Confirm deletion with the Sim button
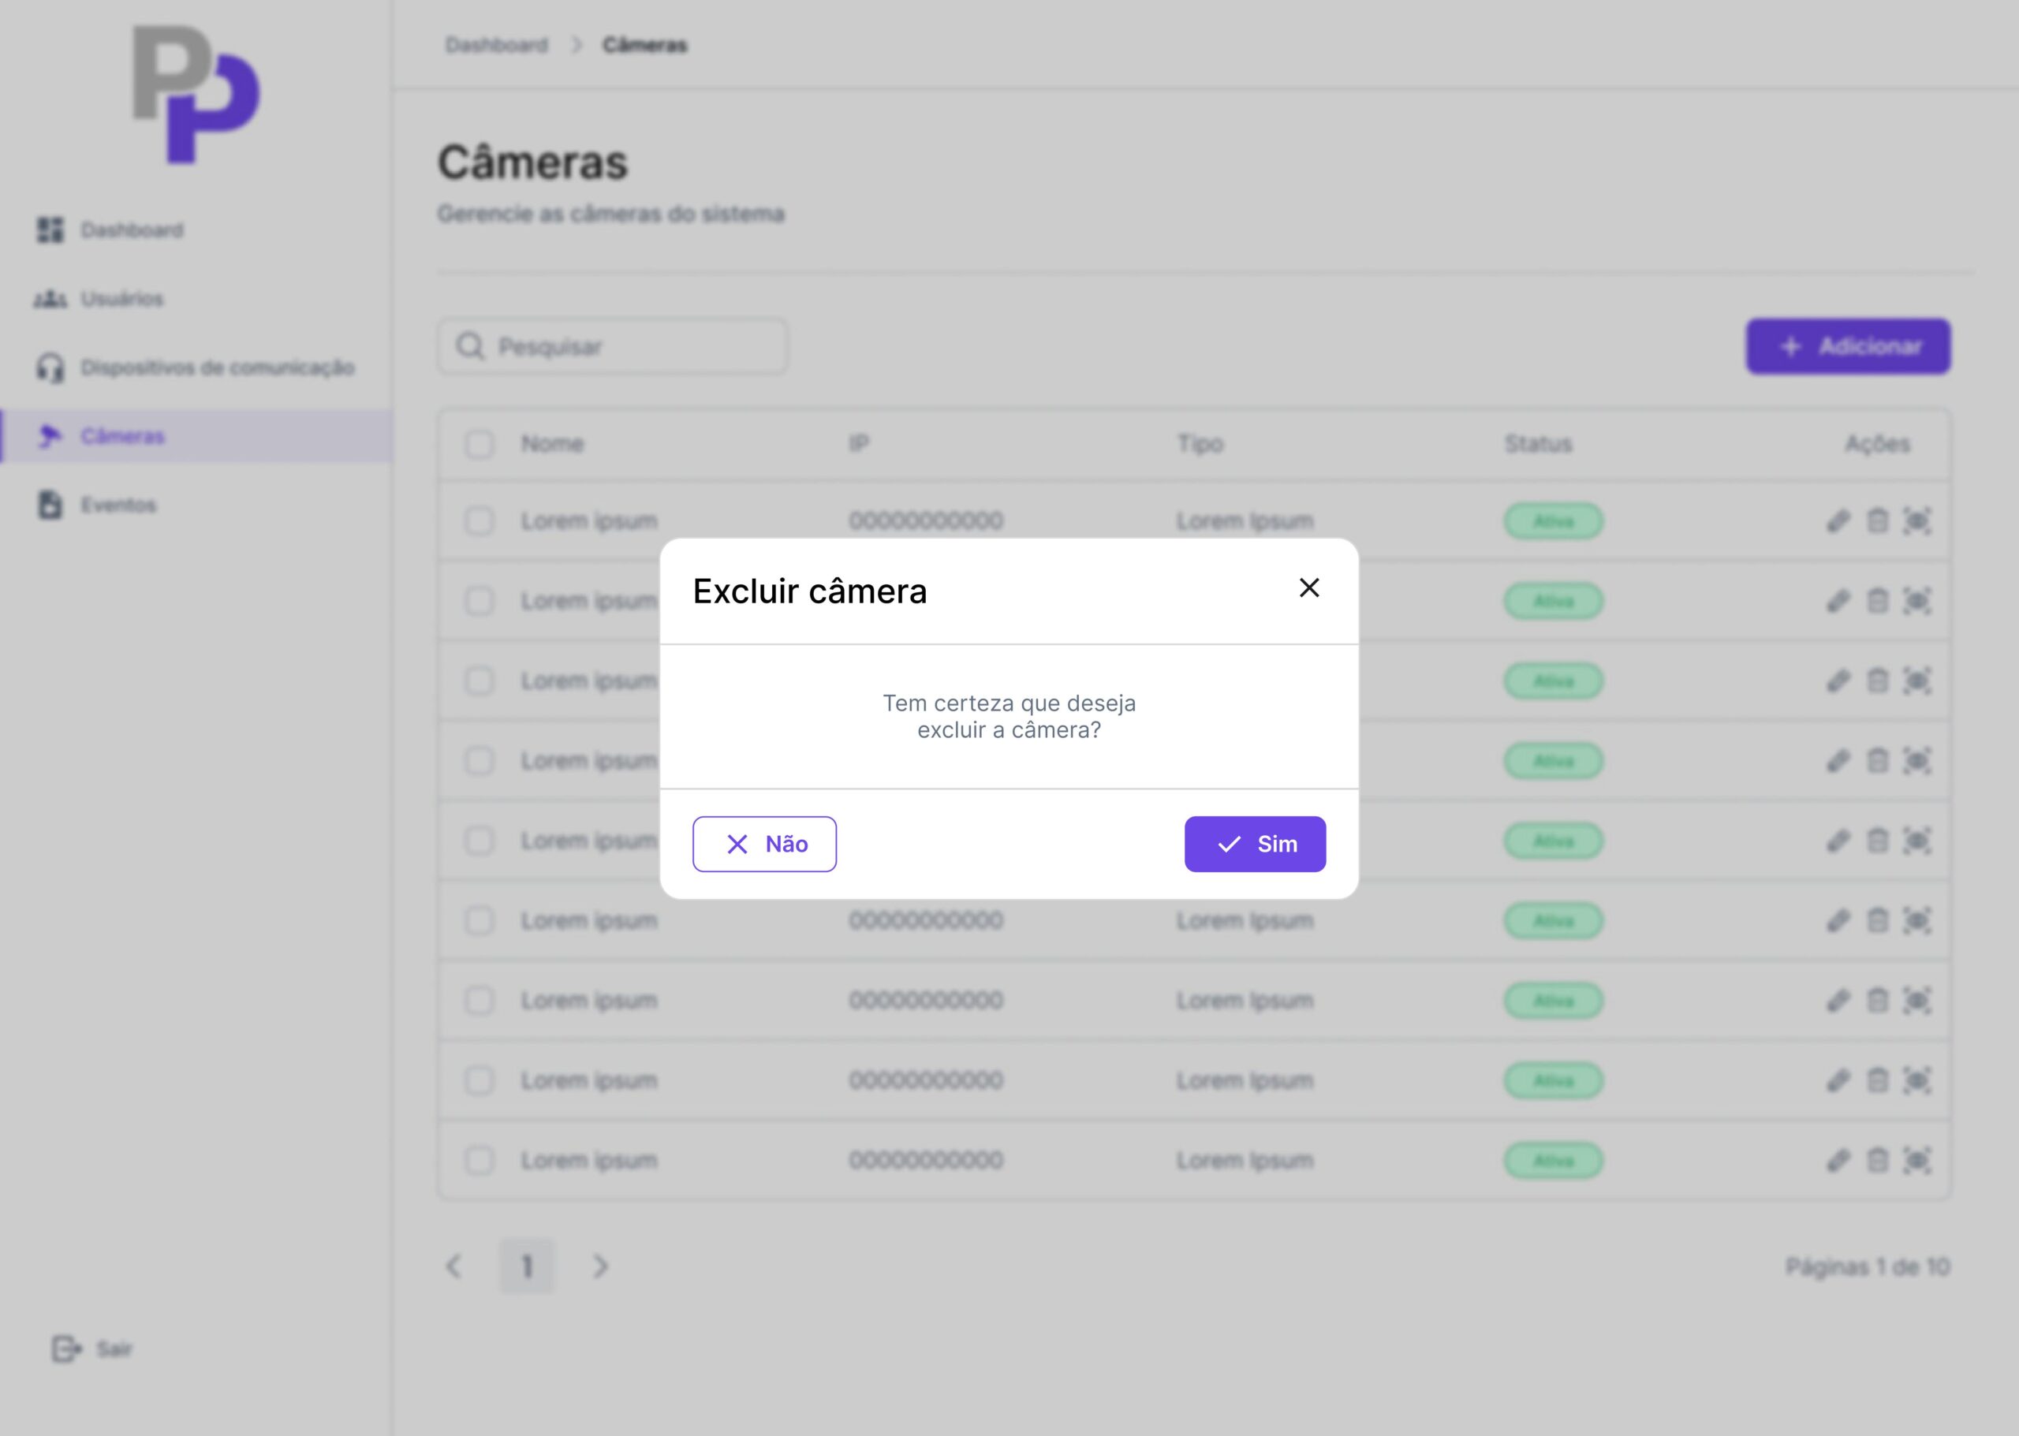This screenshot has width=2019, height=1436. (1254, 844)
